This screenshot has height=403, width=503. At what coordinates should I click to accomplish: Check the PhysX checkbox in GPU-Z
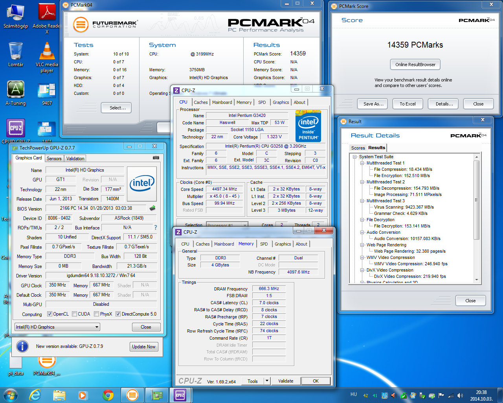(97, 314)
